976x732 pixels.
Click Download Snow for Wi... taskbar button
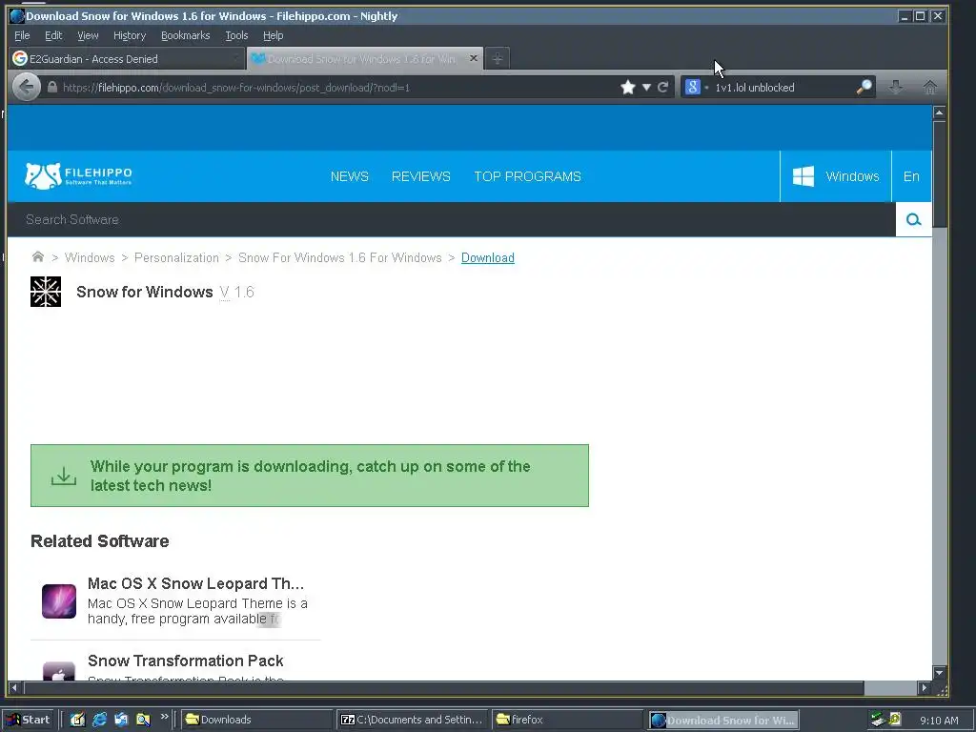[722, 720]
